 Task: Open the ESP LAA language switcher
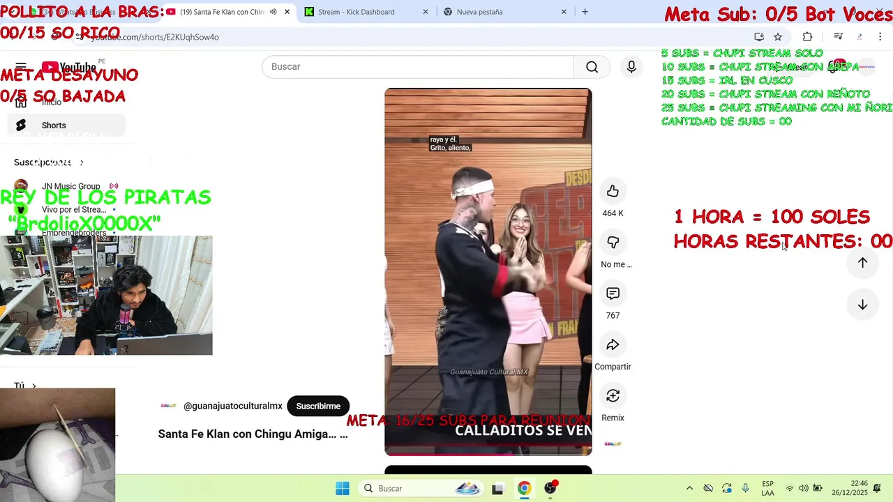767,488
